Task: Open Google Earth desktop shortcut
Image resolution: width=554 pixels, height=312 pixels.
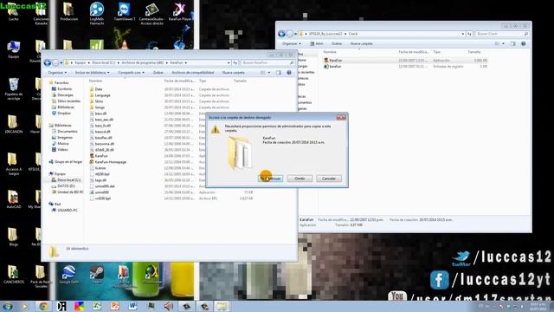Action: [x=69, y=275]
